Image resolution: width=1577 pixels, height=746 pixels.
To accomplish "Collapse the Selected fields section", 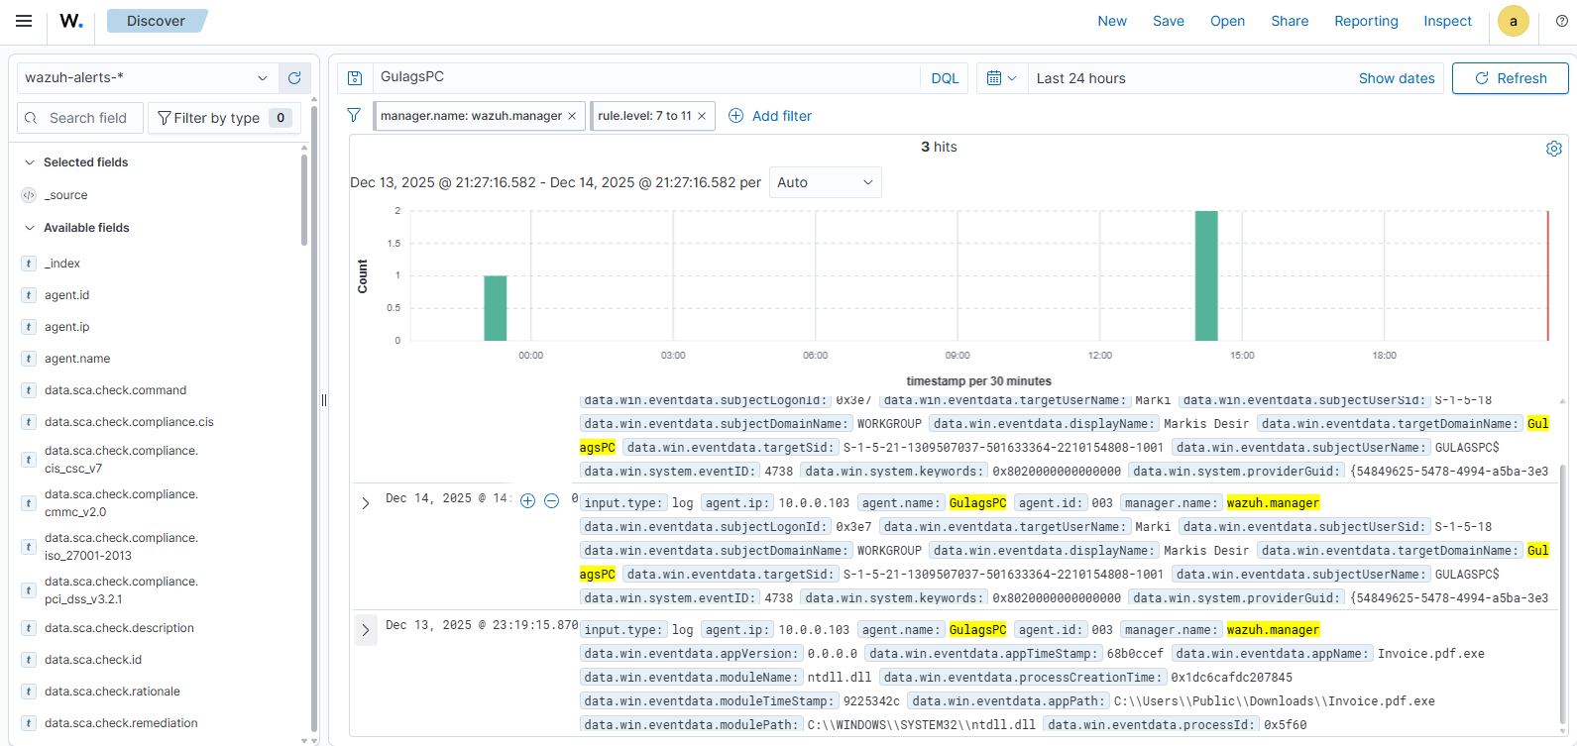I will click(30, 162).
